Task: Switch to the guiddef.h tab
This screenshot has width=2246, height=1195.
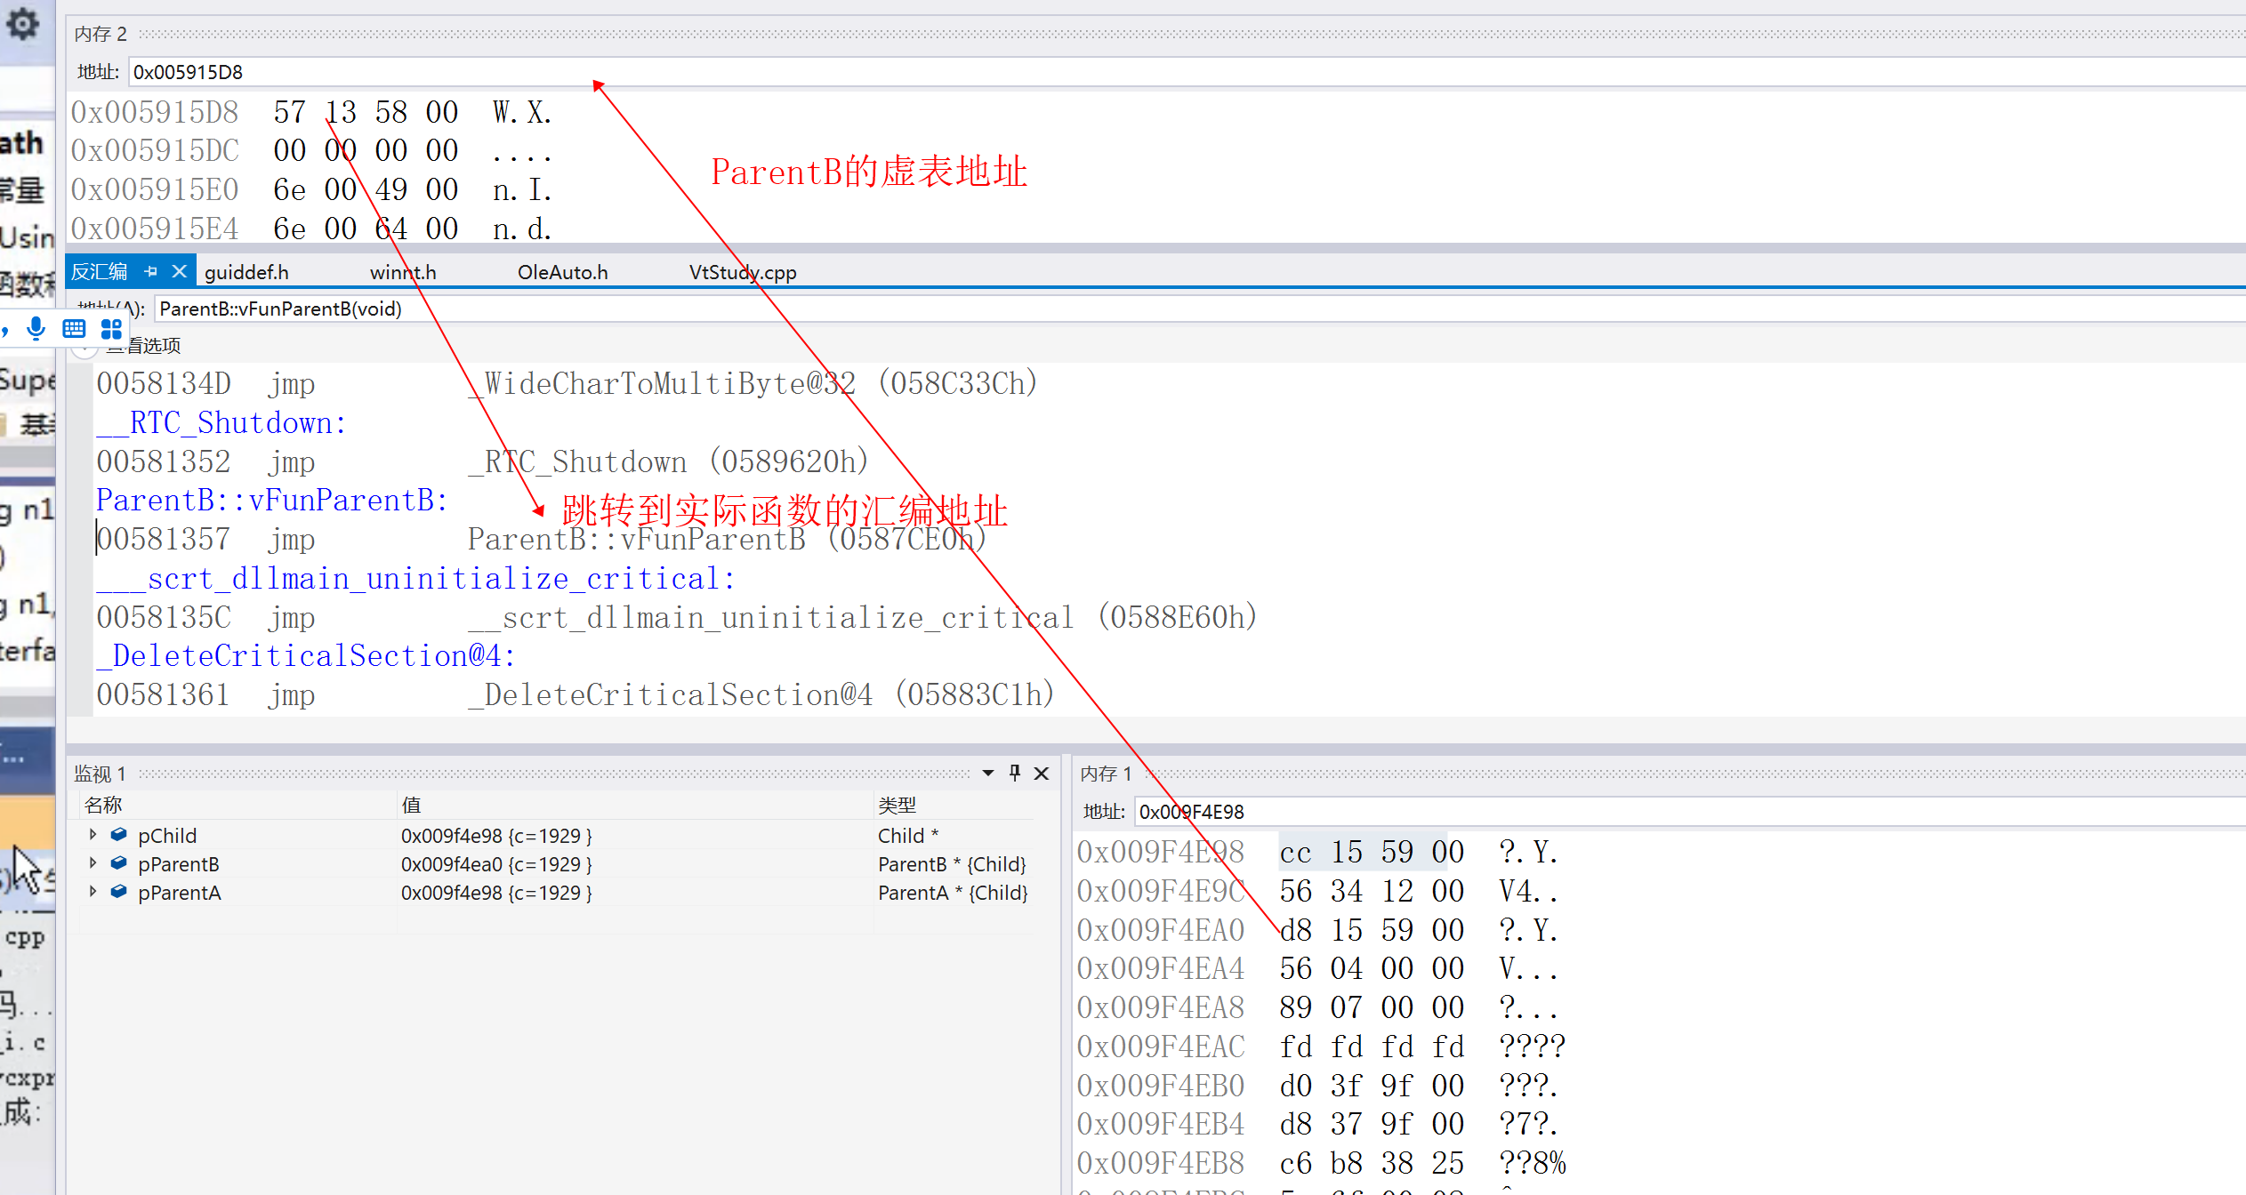Action: (246, 272)
